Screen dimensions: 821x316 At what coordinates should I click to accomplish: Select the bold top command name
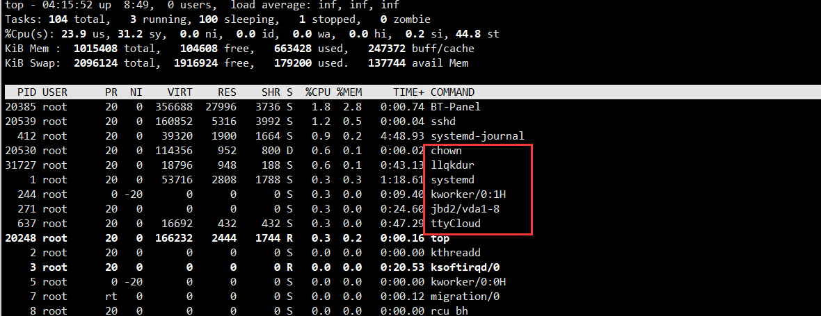(440, 238)
